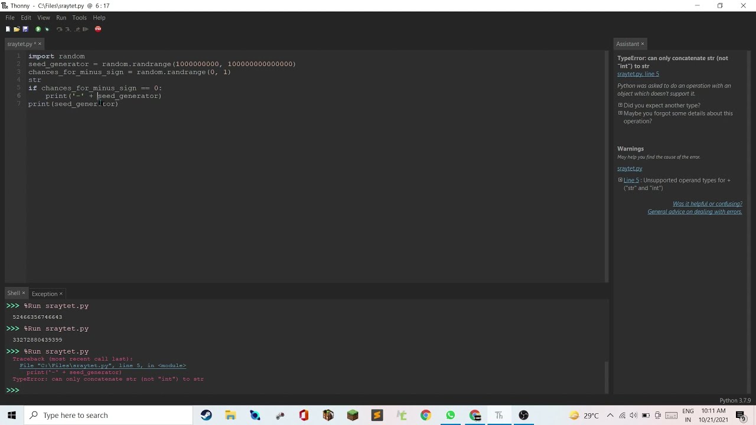This screenshot has height=425, width=756.
Task: Open the View menu
Action: [x=44, y=18]
